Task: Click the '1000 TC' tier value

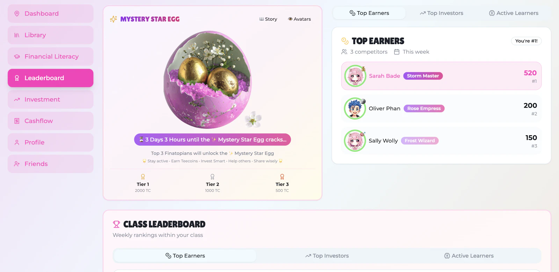Action: 212,191
